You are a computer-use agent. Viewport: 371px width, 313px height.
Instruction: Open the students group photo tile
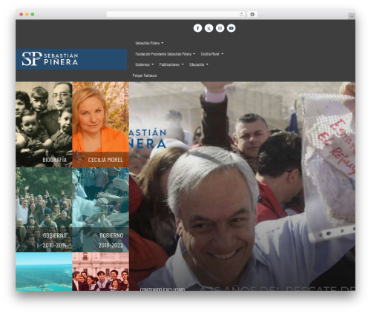pos(100,272)
